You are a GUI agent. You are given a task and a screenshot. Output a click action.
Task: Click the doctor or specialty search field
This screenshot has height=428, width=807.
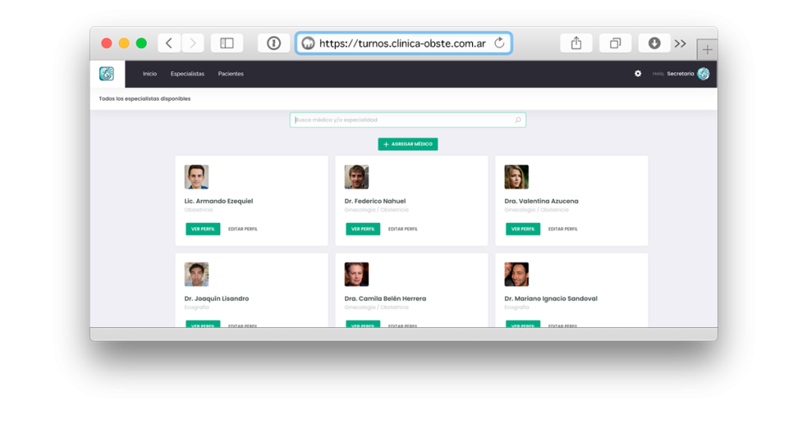point(402,120)
